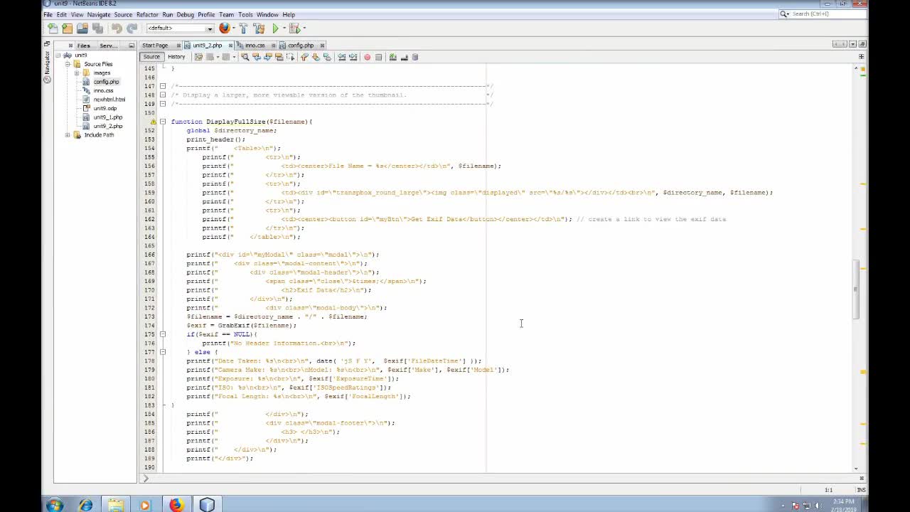Click the Save All toolbar icon
The height and width of the screenshot is (512, 910).
(97, 28)
